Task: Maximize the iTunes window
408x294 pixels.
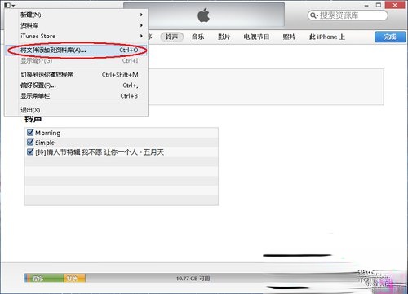Action: tap(379, 5)
